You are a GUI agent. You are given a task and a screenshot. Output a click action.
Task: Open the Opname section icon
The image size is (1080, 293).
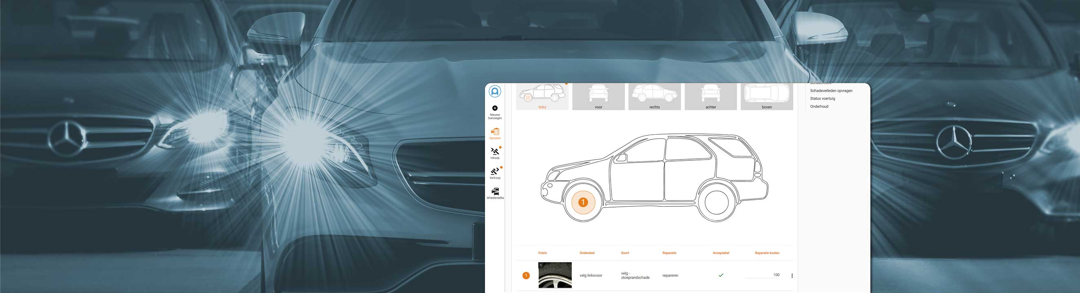(x=495, y=131)
